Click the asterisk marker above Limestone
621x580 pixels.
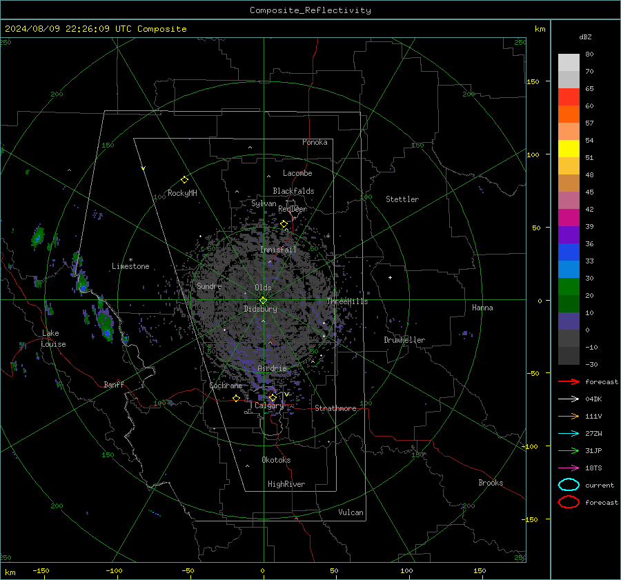point(130,260)
